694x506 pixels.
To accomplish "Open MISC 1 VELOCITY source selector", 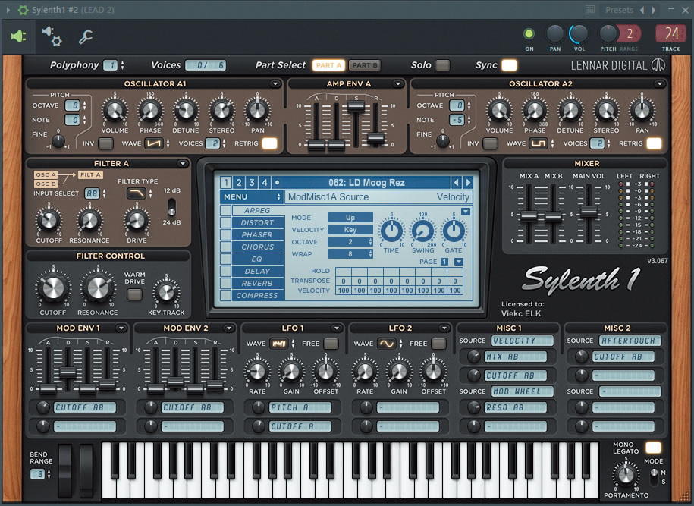I will click(x=523, y=341).
